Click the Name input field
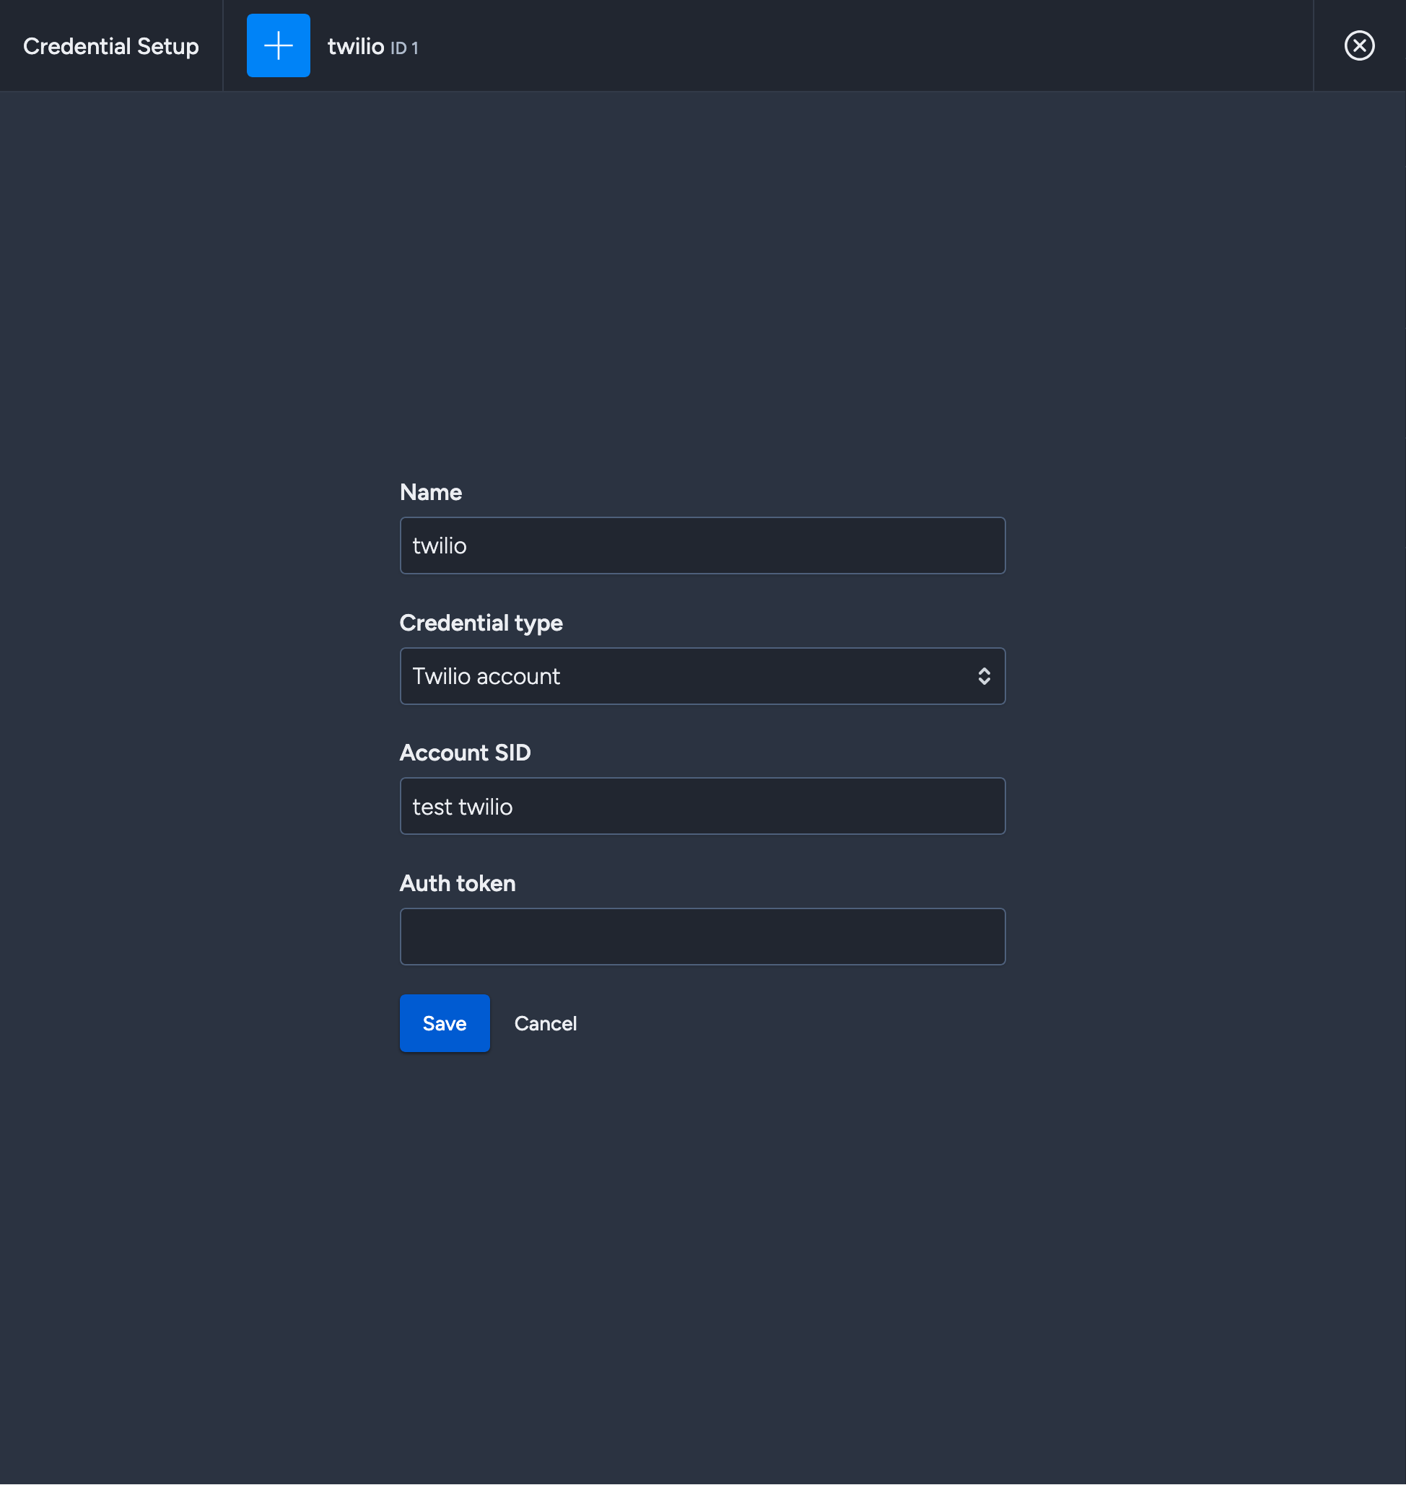This screenshot has width=1406, height=1485. coord(702,546)
